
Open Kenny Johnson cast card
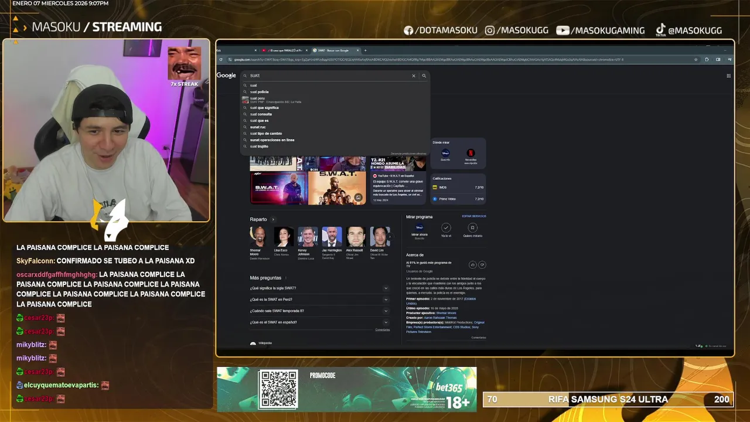pyautogui.click(x=308, y=243)
